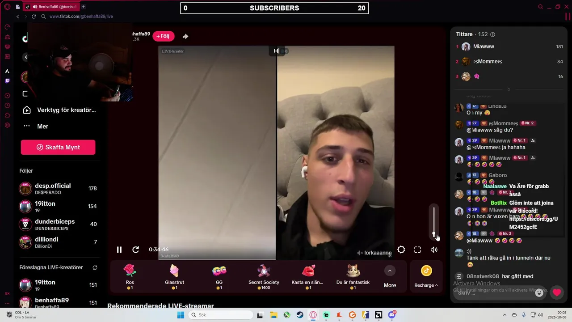Follow the streamer with Följ button

click(x=163, y=36)
